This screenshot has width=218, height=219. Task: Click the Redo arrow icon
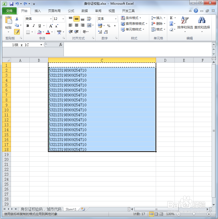(26, 4)
